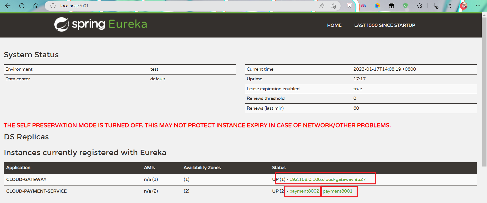The height and width of the screenshot is (203, 487).
Task: Click the 'Renews threshold' label
Action: [266, 98]
